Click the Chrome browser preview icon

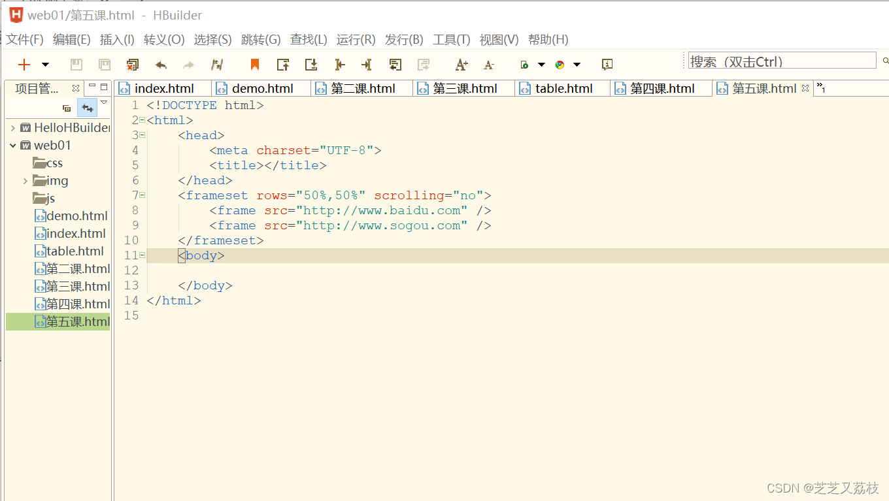560,65
